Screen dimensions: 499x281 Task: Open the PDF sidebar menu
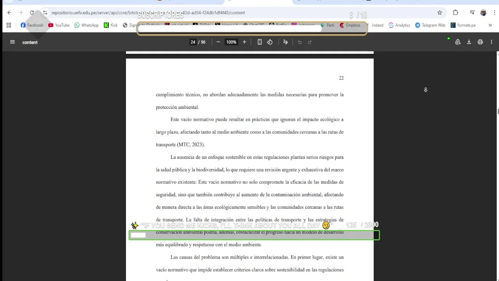coord(12,42)
